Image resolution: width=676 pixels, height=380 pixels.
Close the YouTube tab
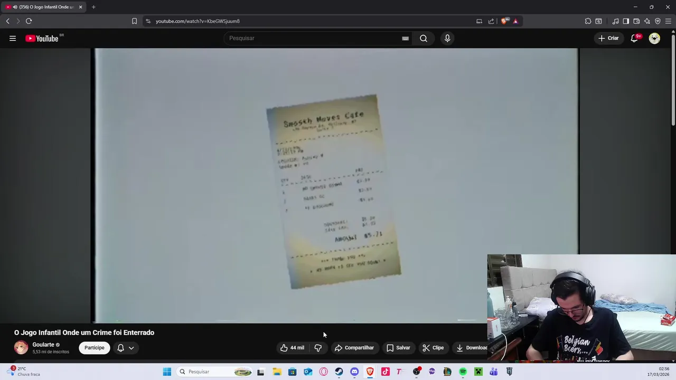coord(80,7)
